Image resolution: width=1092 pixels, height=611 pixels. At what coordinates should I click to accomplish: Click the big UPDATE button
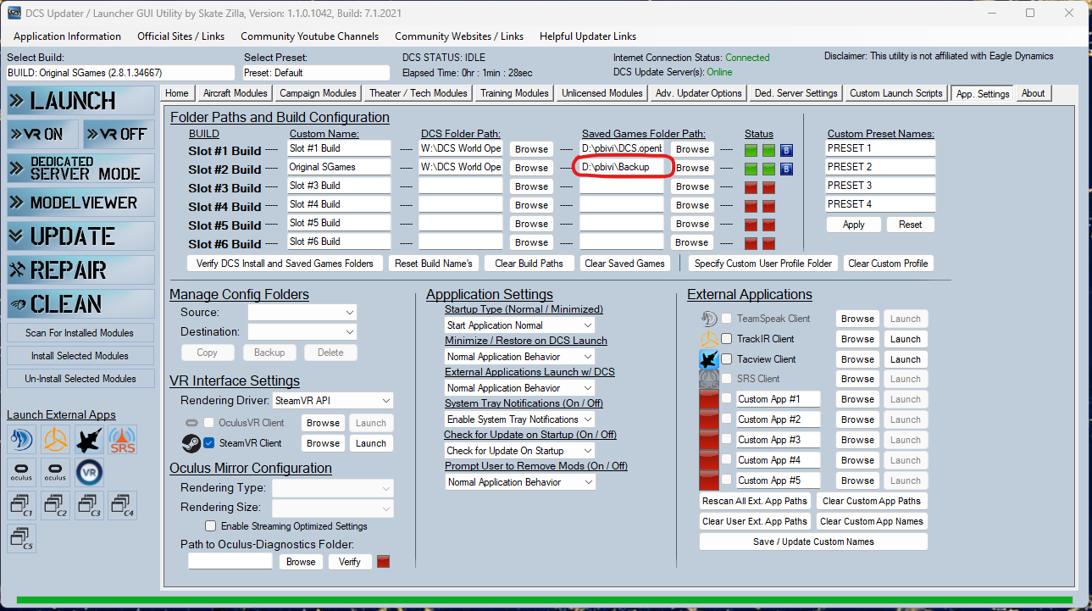pos(80,236)
